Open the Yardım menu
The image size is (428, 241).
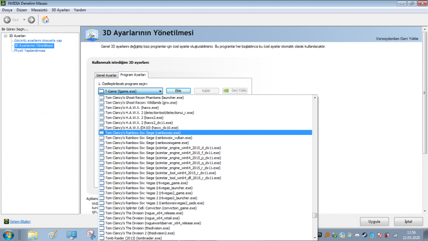click(x=80, y=10)
